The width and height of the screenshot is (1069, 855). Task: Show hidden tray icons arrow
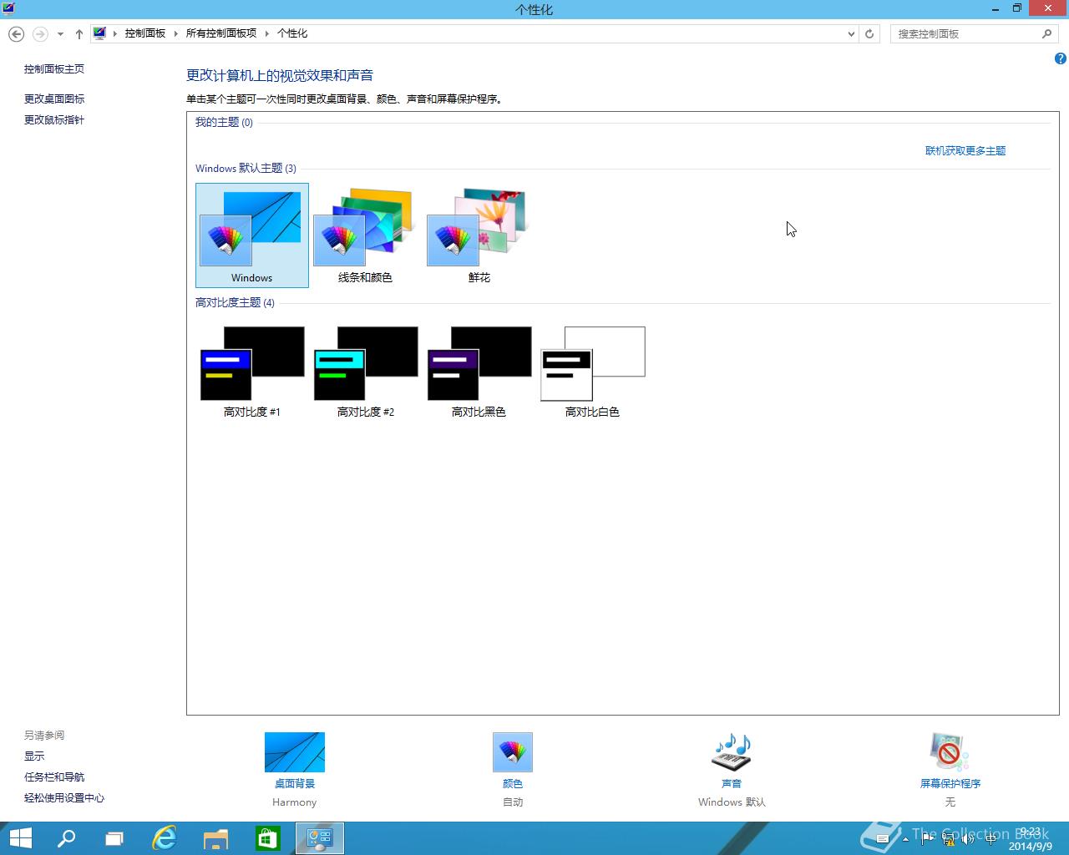(906, 839)
